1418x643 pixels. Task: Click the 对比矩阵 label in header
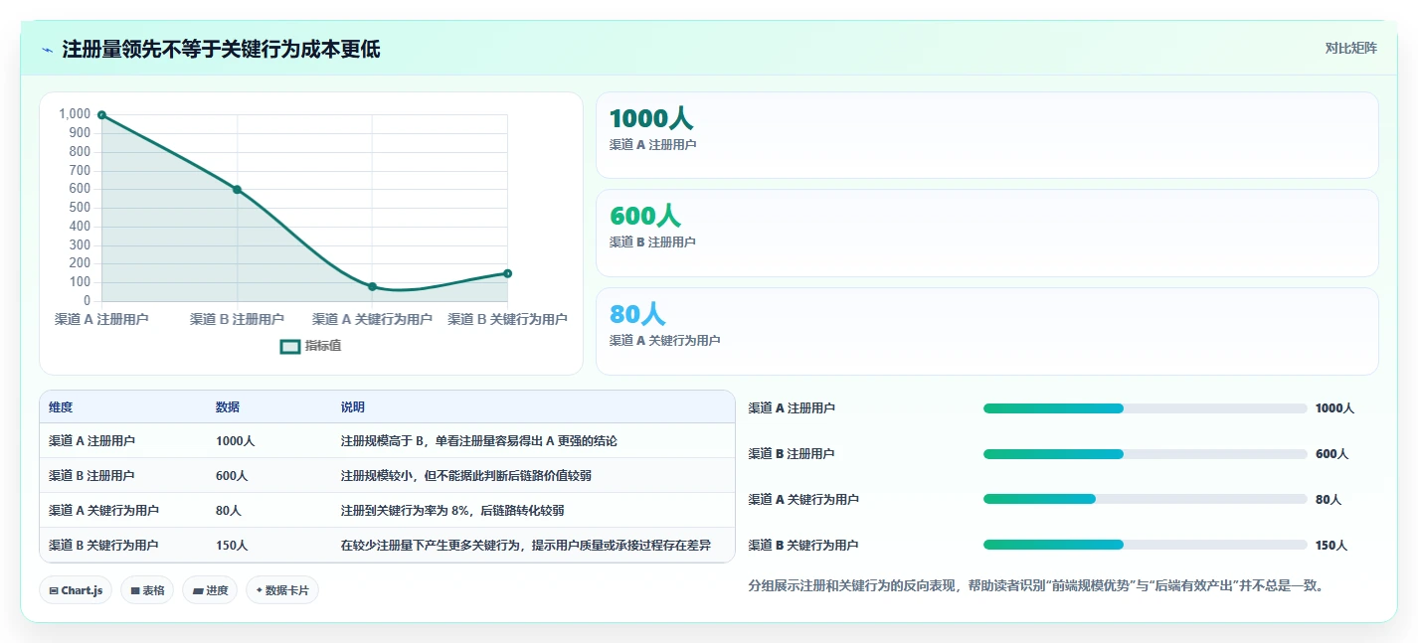click(x=1350, y=49)
